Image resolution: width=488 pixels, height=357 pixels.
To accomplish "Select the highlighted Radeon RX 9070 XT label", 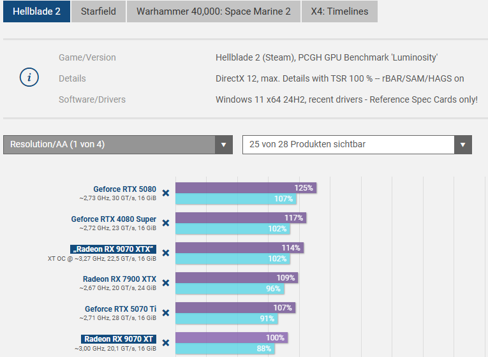I will coord(119,339).
